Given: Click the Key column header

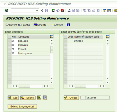Looking at the screenshot, I should coord(15,37).
